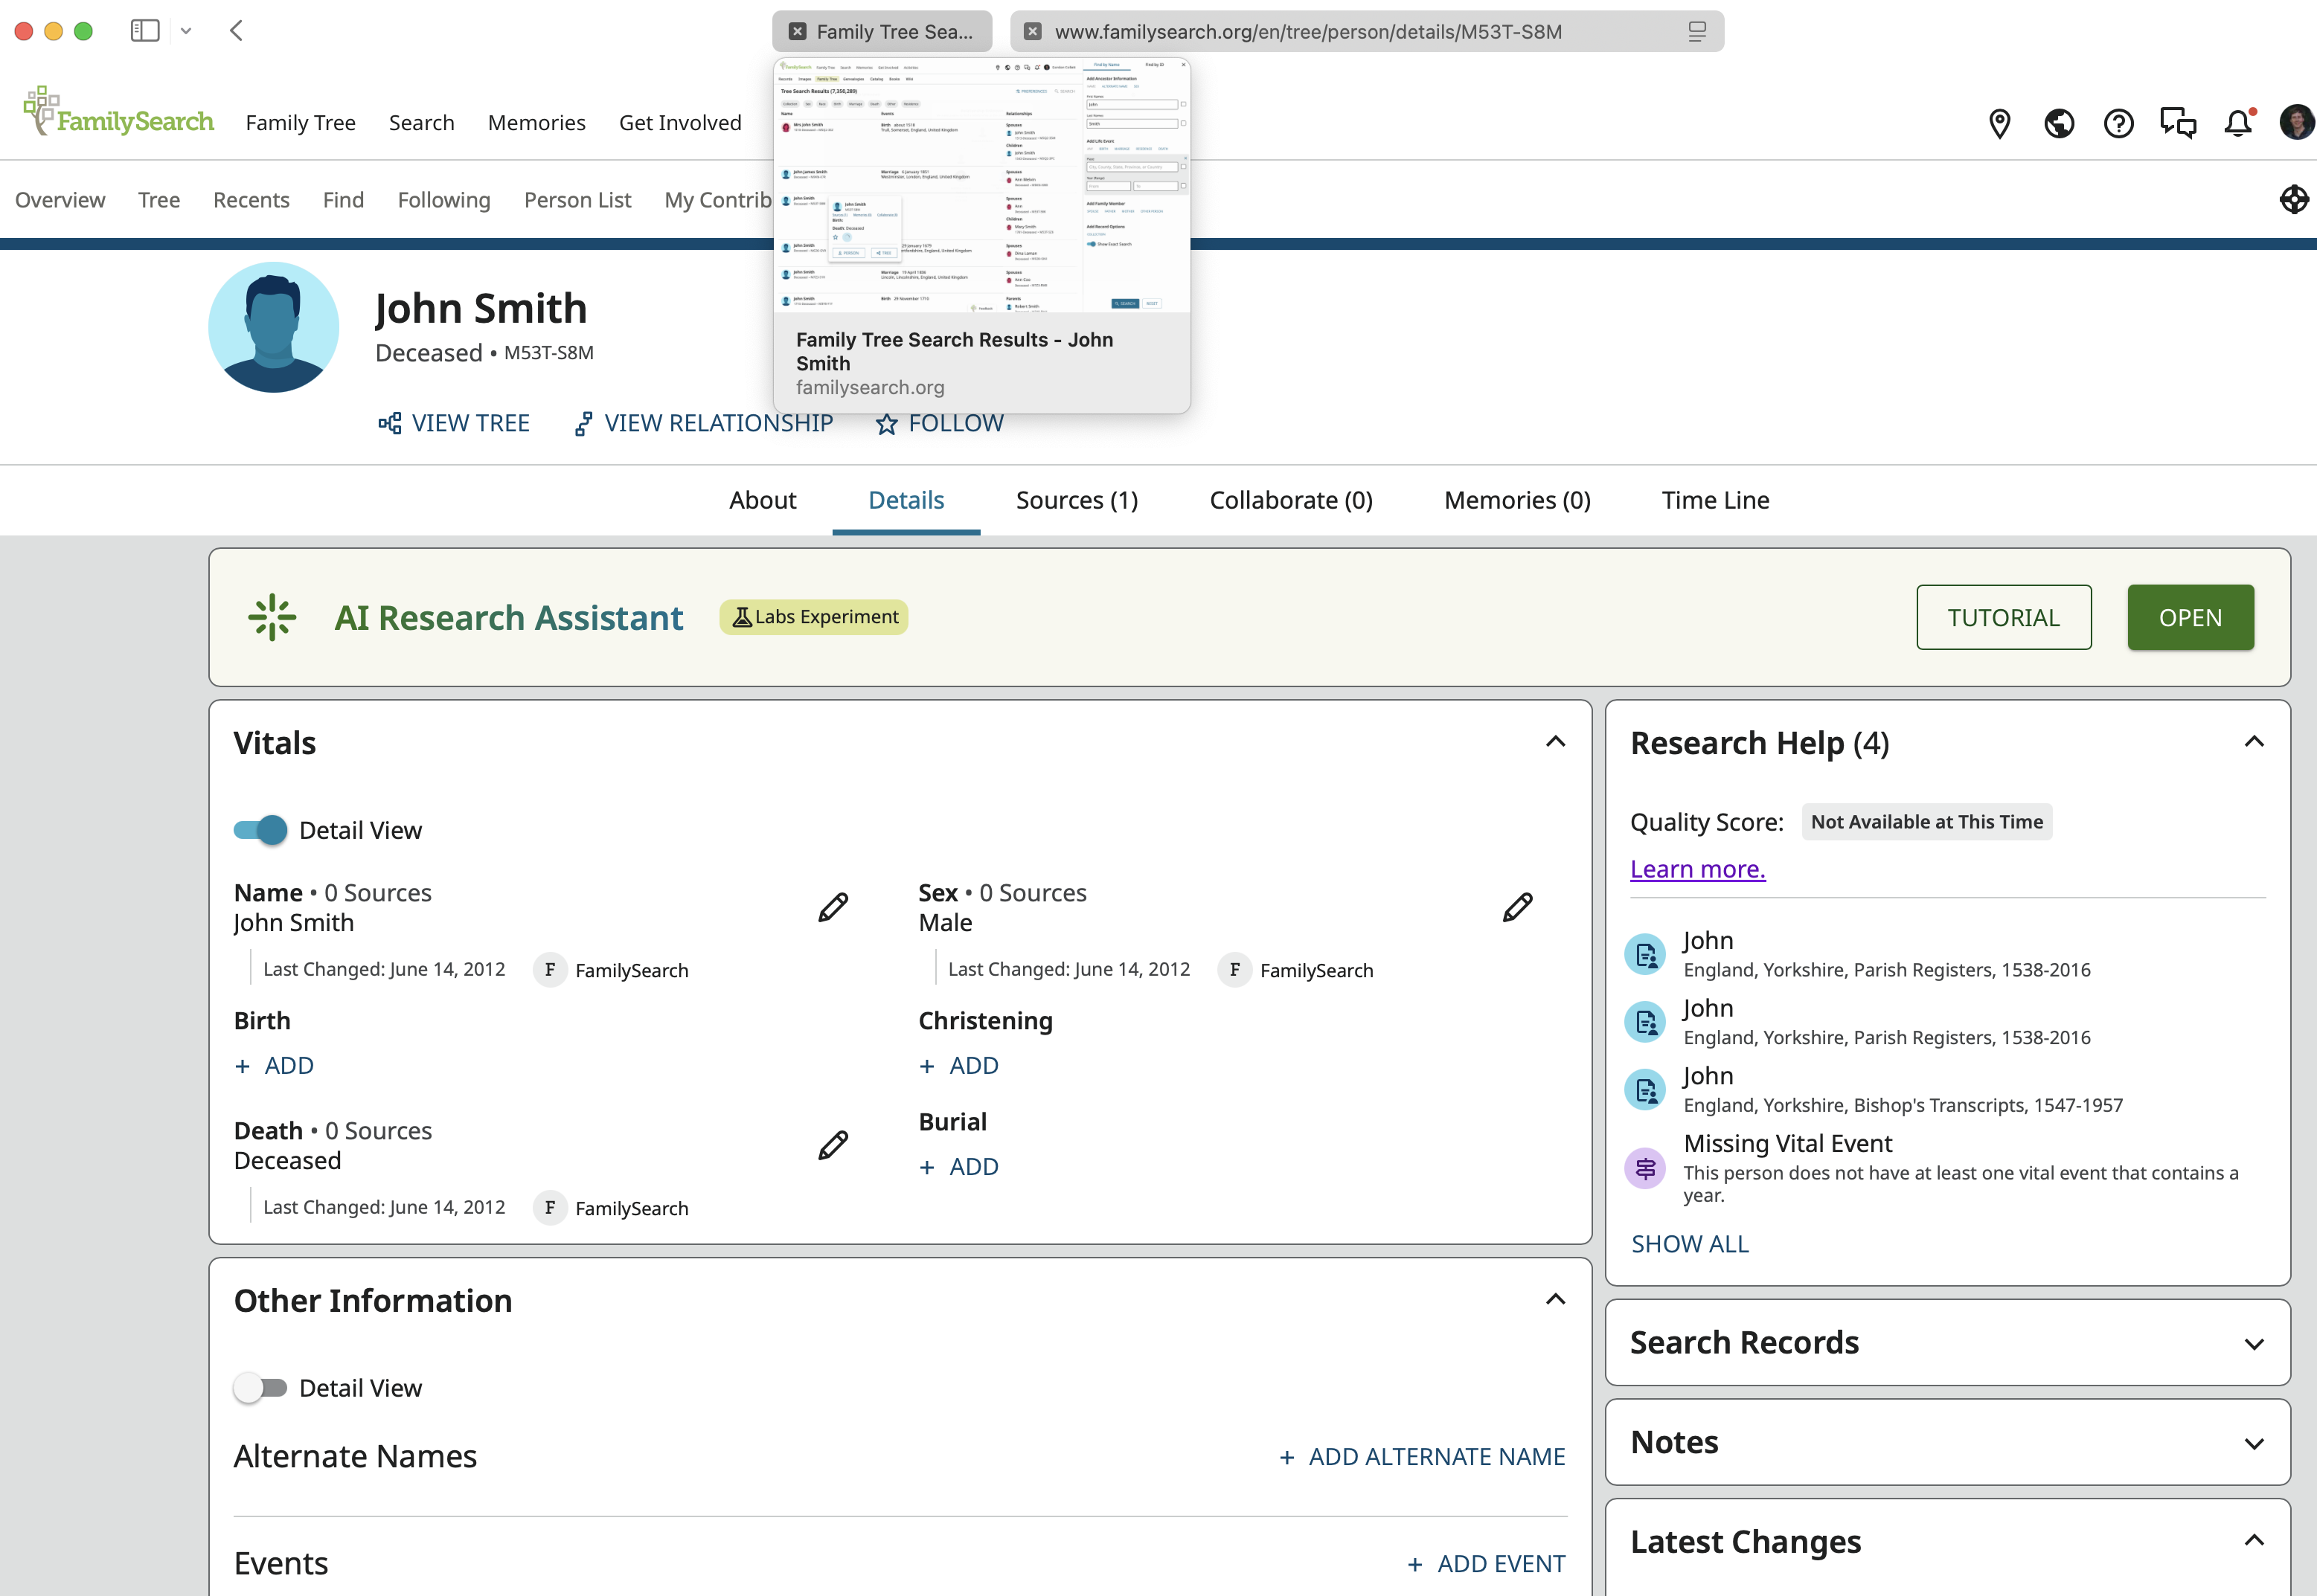This screenshot has width=2317, height=1596.
Task: Click the first Parish Registers record hint
Action: coord(1858,954)
